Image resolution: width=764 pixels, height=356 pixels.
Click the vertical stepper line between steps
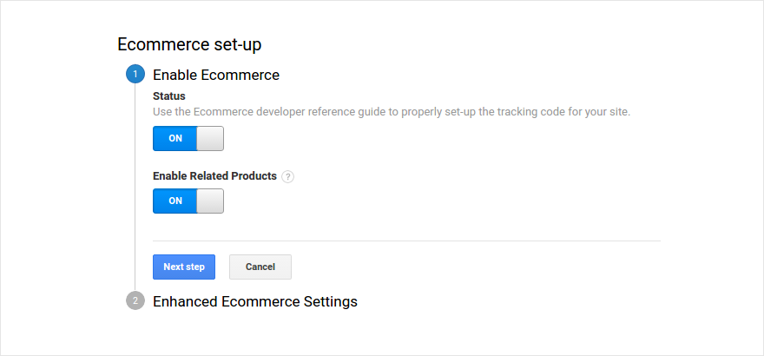pyautogui.click(x=135, y=188)
